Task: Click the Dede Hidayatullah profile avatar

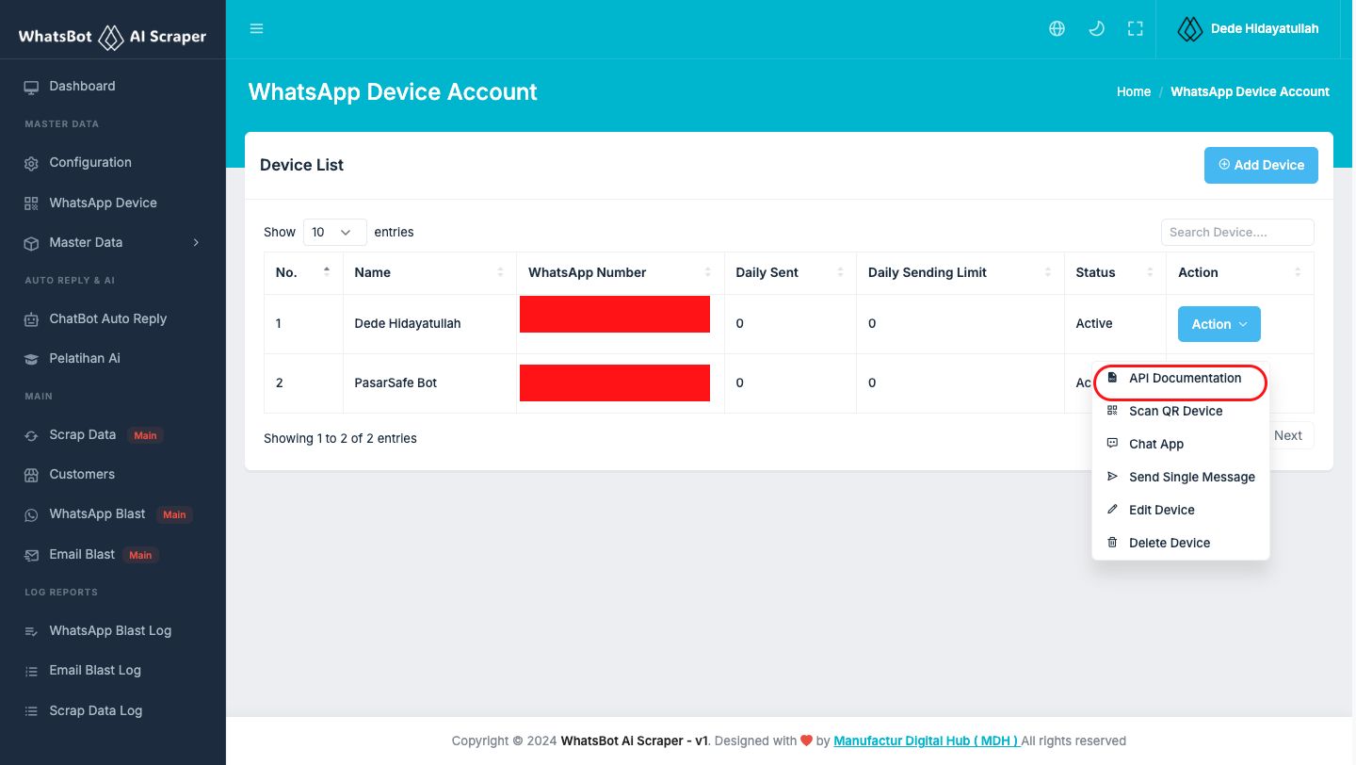Action: (x=1190, y=29)
